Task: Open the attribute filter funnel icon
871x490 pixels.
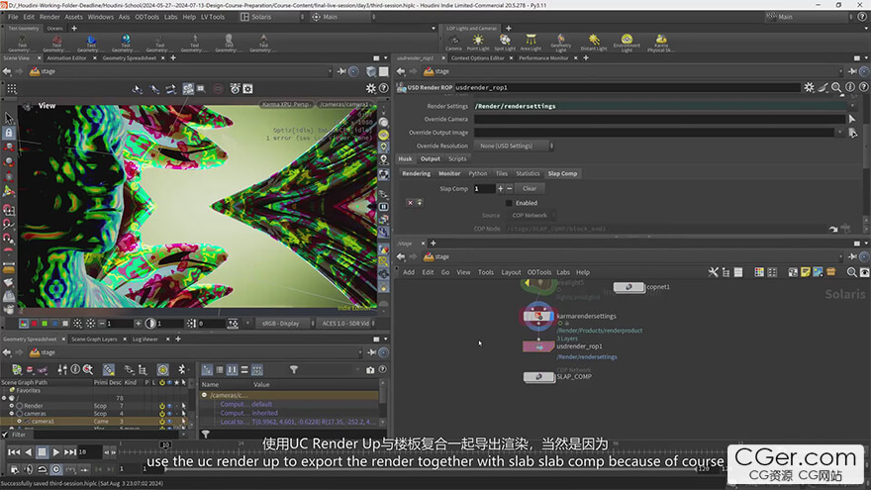Action: point(294,369)
